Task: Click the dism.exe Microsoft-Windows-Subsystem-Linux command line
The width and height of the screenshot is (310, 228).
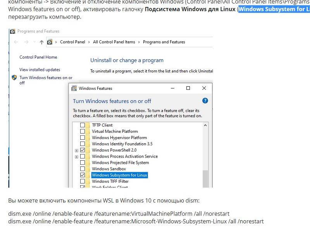Action: 136,221
